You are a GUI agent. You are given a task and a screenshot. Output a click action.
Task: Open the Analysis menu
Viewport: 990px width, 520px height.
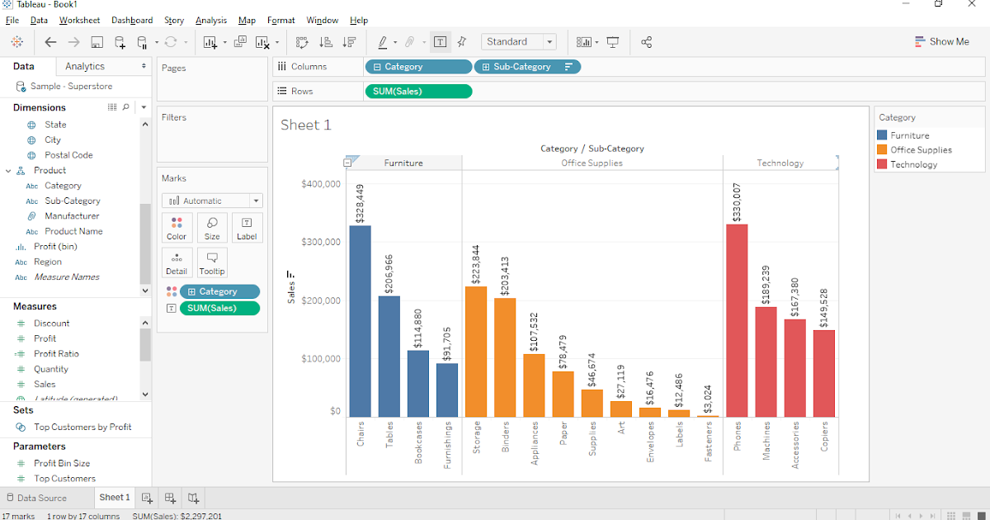[x=211, y=20]
